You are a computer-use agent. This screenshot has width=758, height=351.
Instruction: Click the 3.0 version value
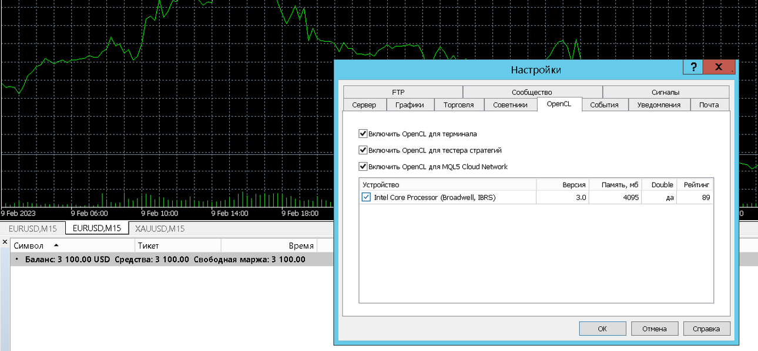581,197
